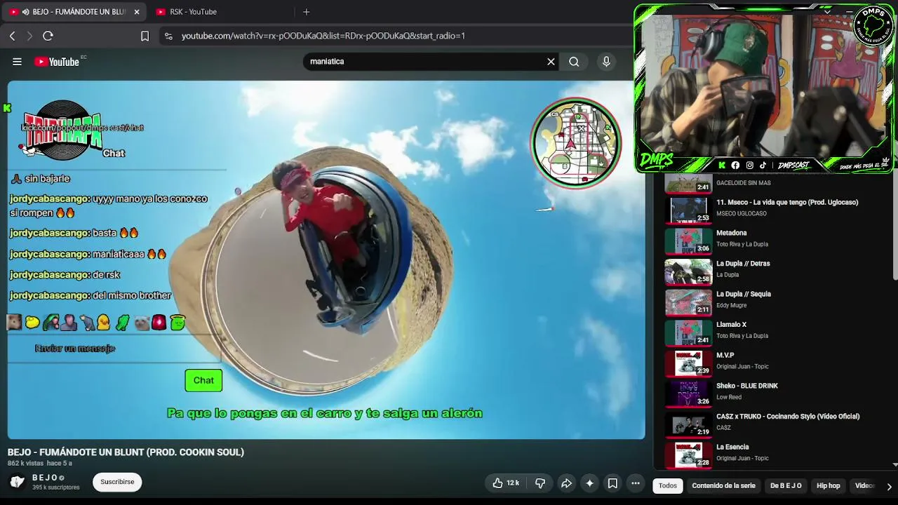Open the browser tab search chevron

pos(827,12)
